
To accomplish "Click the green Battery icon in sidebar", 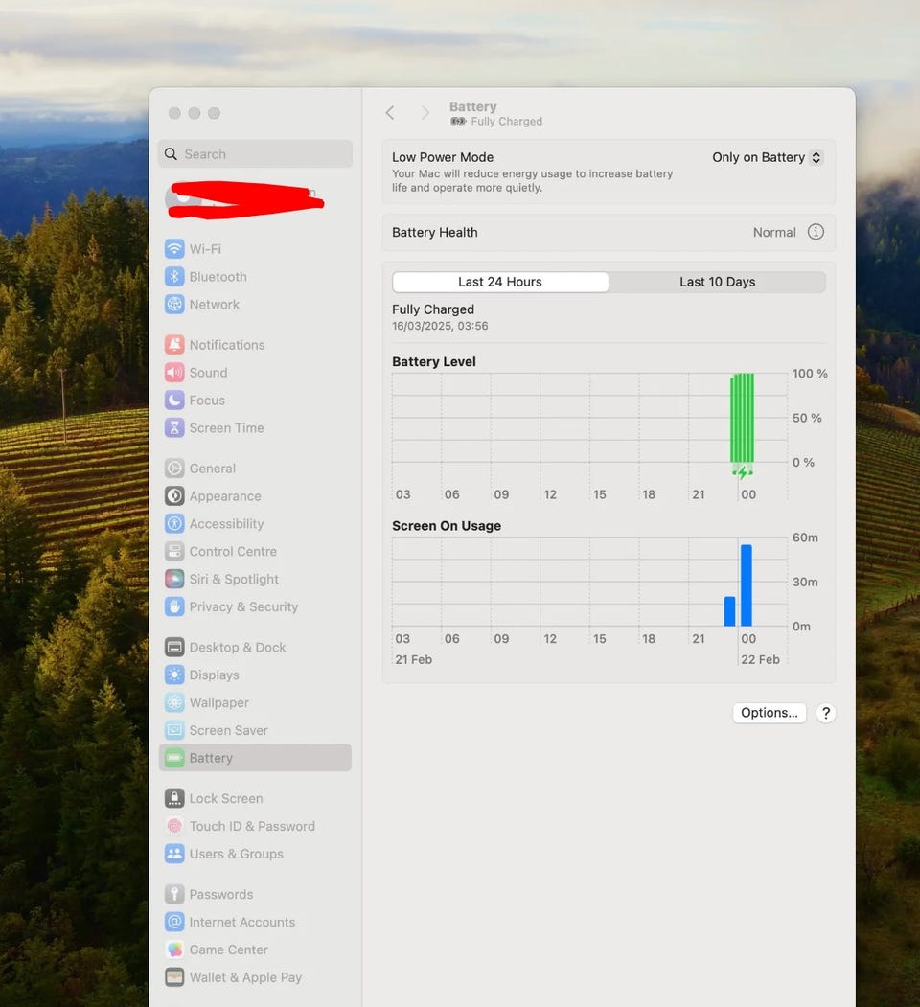I will tap(174, 757).
